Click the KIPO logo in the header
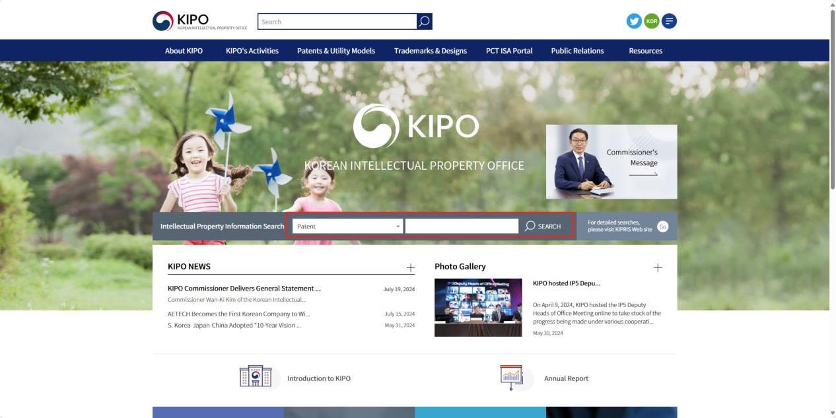Screen dimensions: 836x418 pos(199,21)
